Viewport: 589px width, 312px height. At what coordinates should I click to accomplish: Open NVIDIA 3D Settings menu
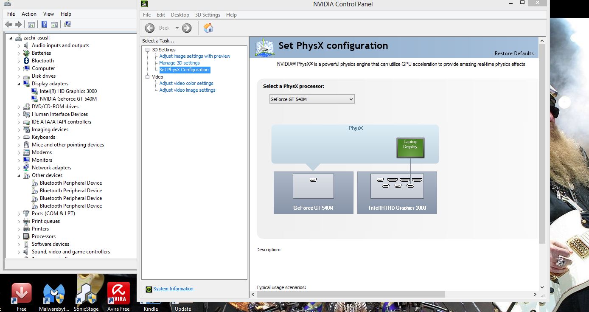tap(208, 15)
